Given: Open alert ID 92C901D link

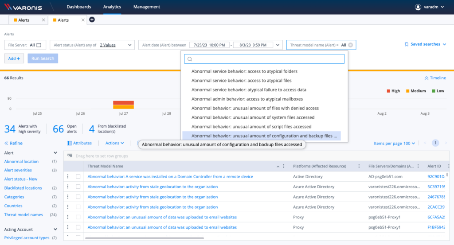Looking at the screenshot, I should (x=436, y=176).
